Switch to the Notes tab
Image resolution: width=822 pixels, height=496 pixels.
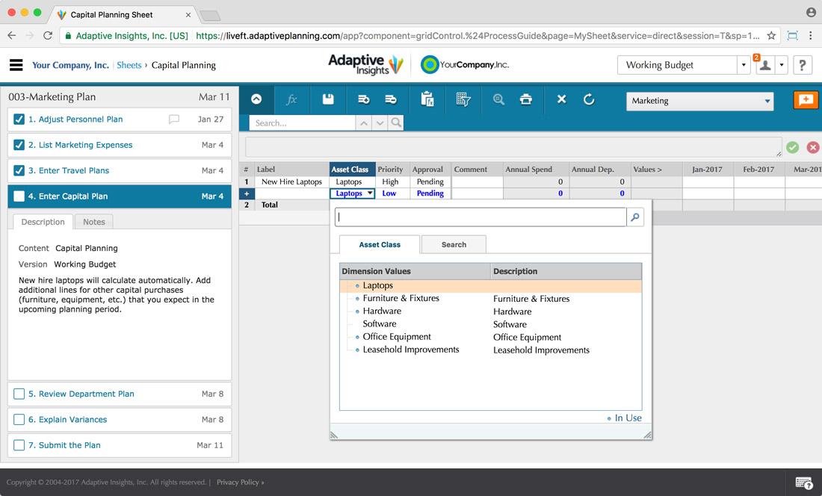94,222
